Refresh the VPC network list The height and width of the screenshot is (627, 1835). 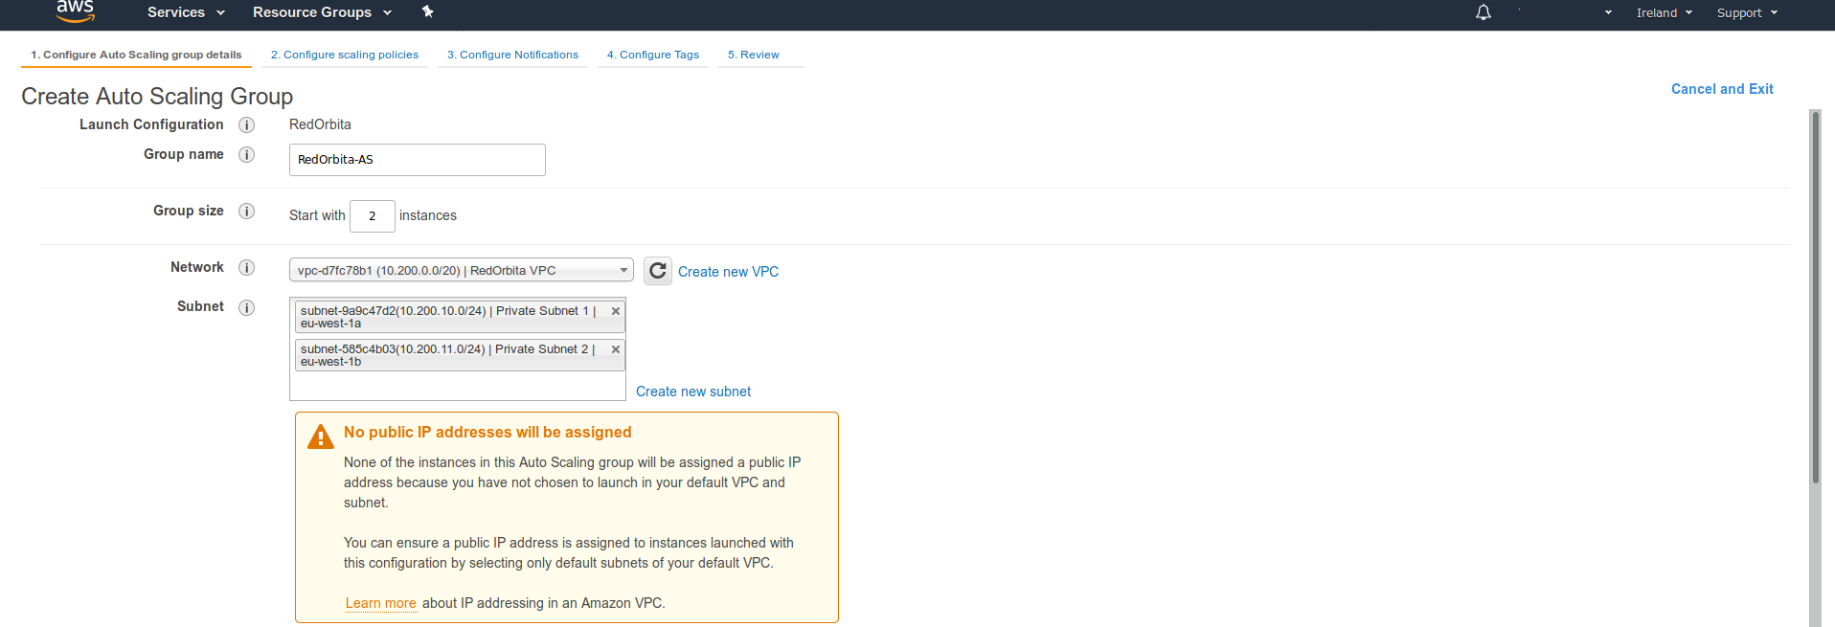[x=657, y=271]
